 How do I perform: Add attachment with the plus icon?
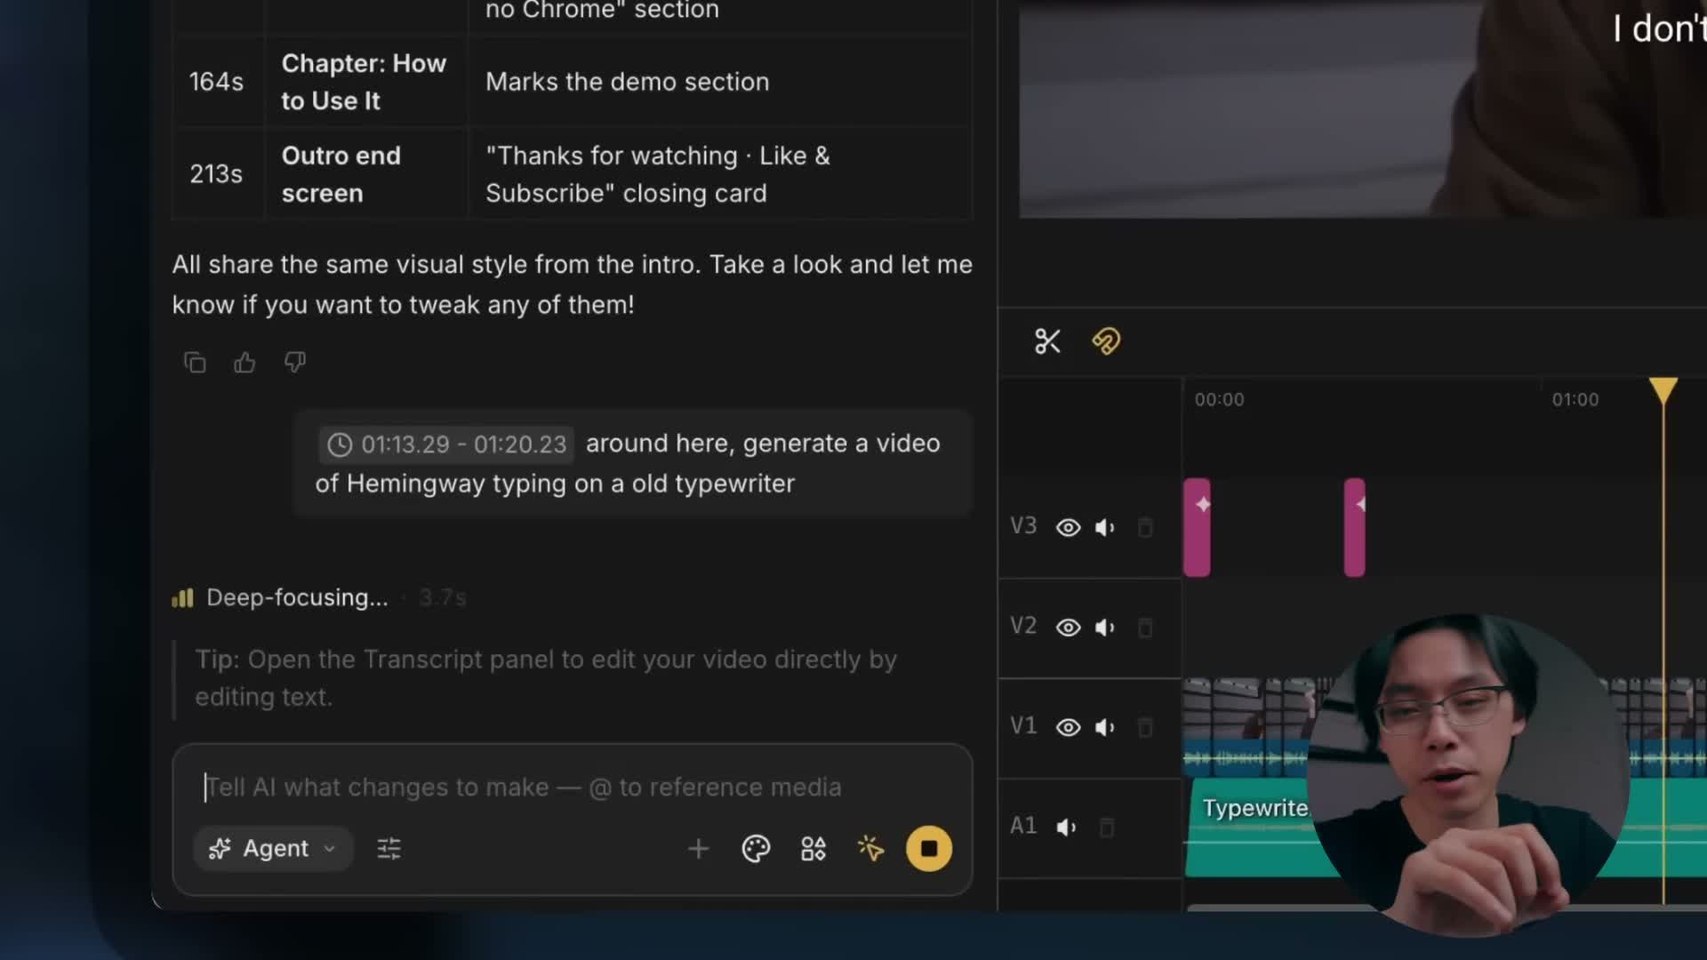[699, 849]
